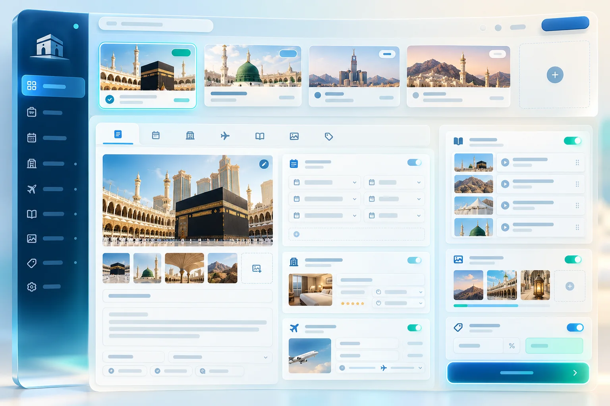Open the briefcase bookings icon in sidebar

[32, 112]
